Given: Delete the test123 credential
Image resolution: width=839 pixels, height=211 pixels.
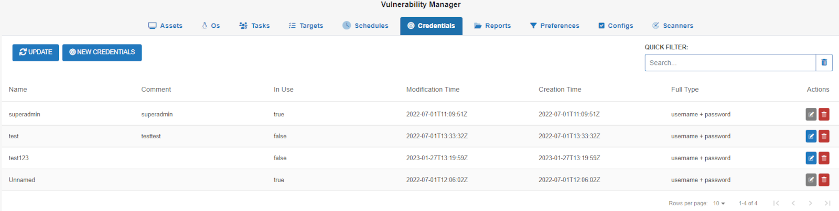Looking at the screenshot, I should 824,158.
